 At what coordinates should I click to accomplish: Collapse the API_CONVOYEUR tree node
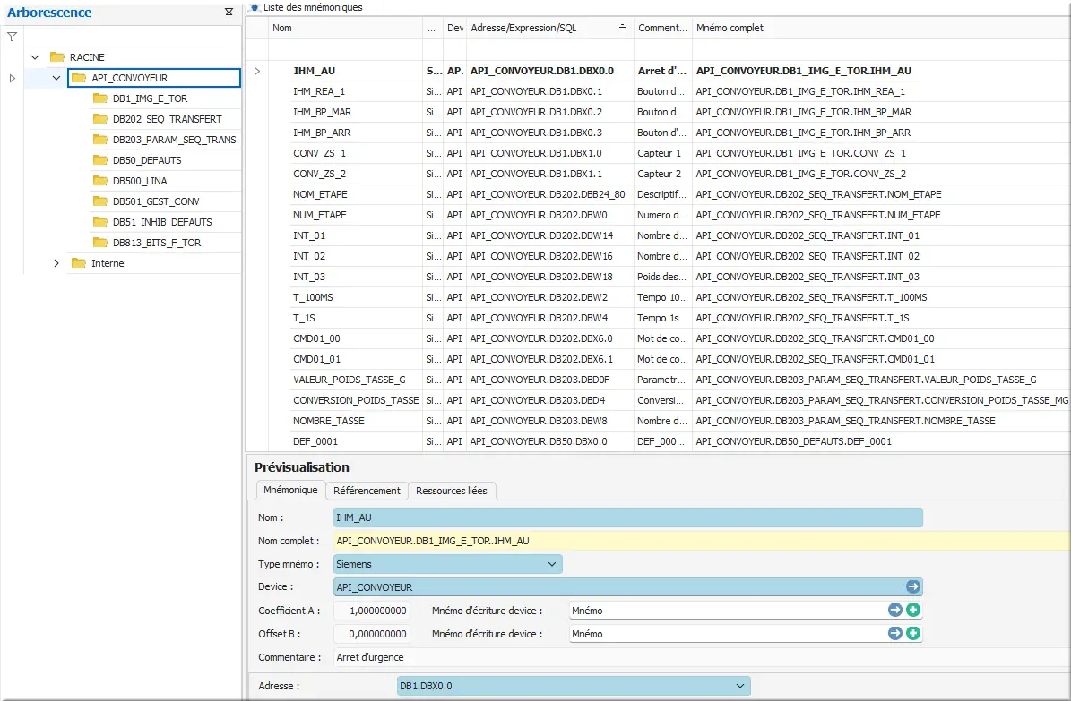(x=56, y=78)
